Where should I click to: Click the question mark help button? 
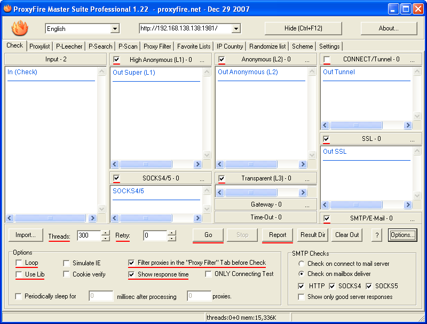click(376, 235)
